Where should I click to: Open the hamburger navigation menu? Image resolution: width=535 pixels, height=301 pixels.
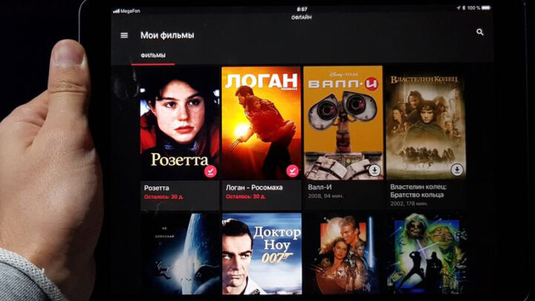[x=124, y=35]
